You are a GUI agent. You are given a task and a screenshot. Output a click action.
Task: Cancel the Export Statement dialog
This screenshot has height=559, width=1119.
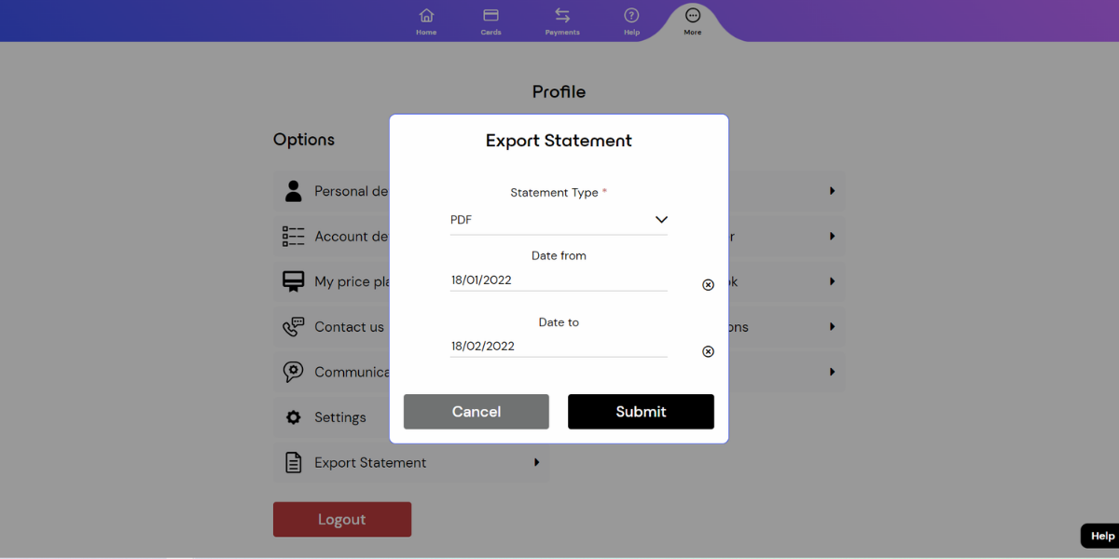[x=477, y=412]
